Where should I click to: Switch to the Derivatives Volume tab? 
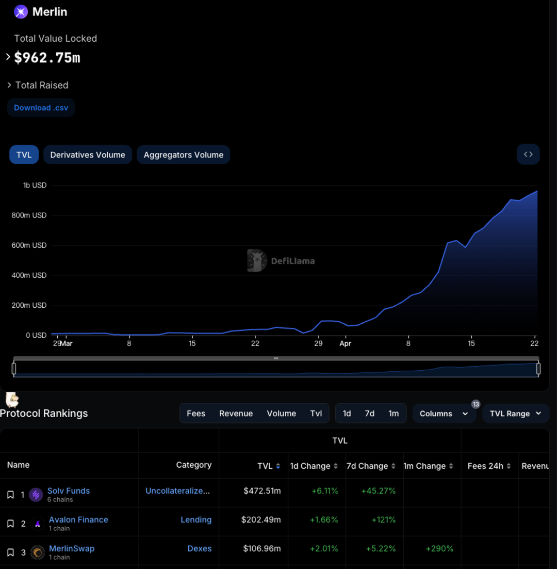tap(87, 154)
